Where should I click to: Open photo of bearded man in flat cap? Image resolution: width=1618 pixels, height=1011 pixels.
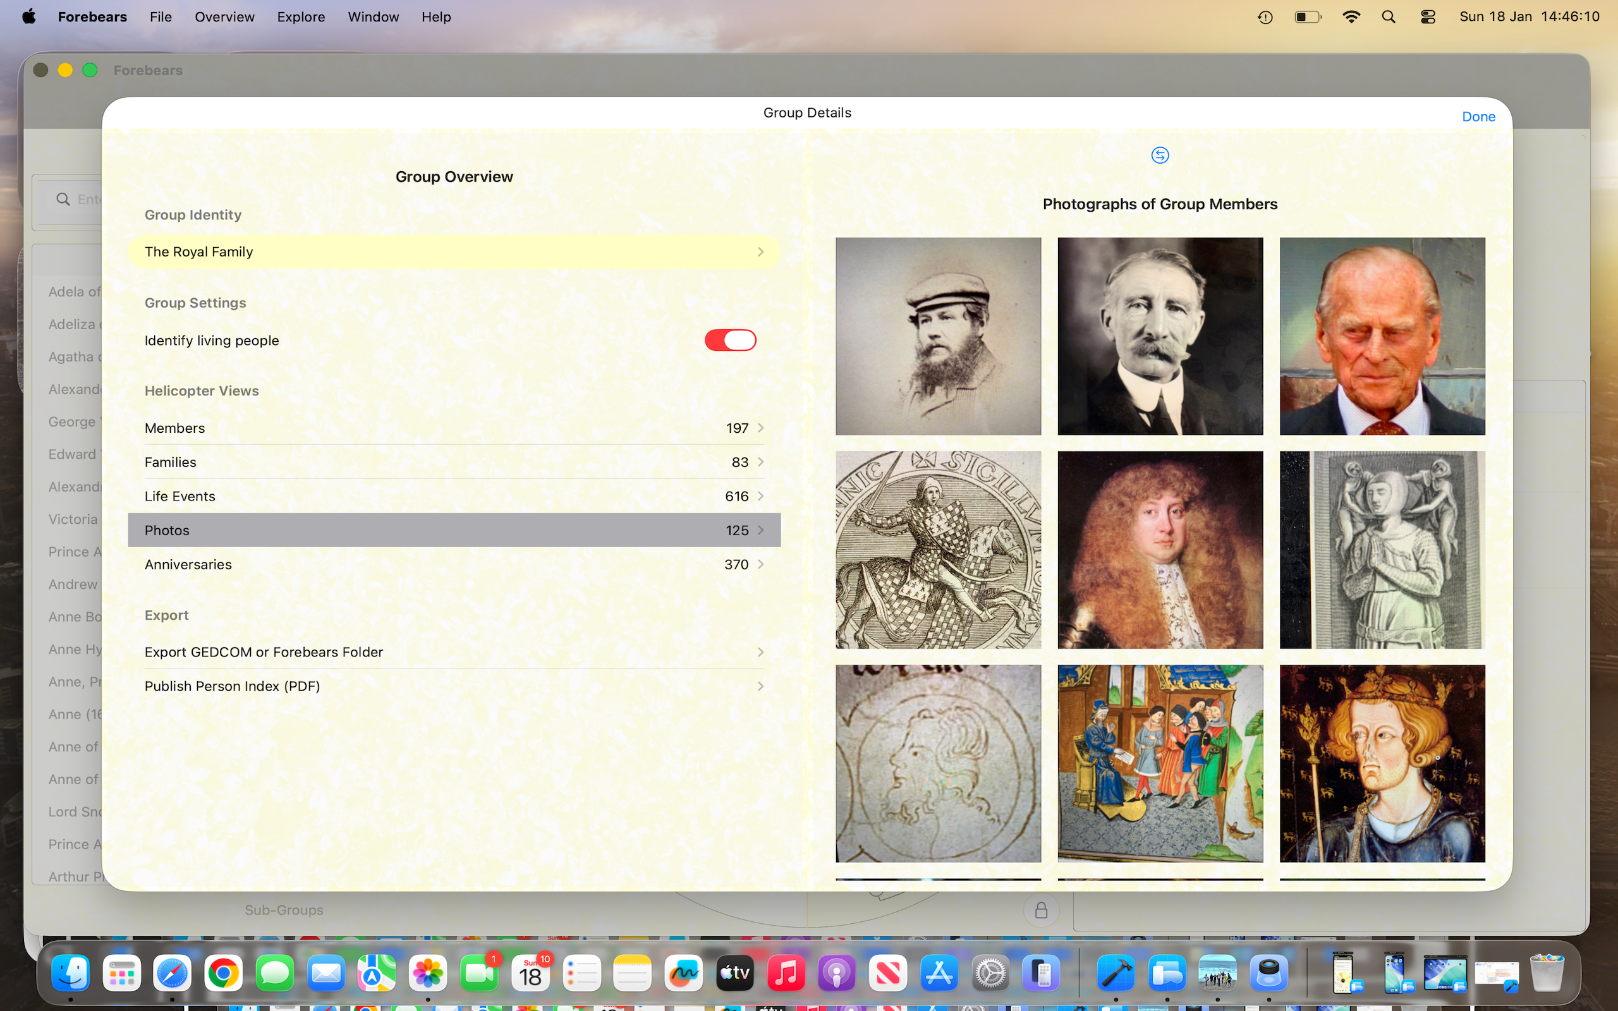[x=938, y=336]
